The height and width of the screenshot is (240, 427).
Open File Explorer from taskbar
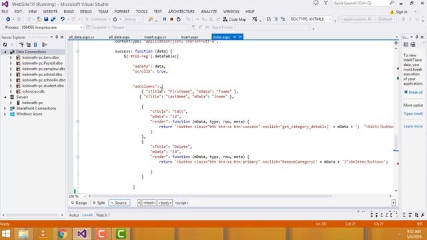coord(23,233)
